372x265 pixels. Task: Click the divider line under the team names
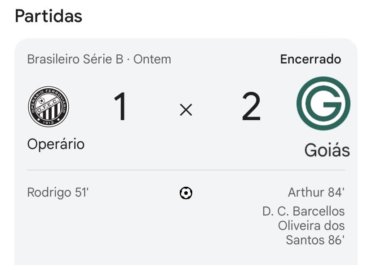(x=186, y=170)
